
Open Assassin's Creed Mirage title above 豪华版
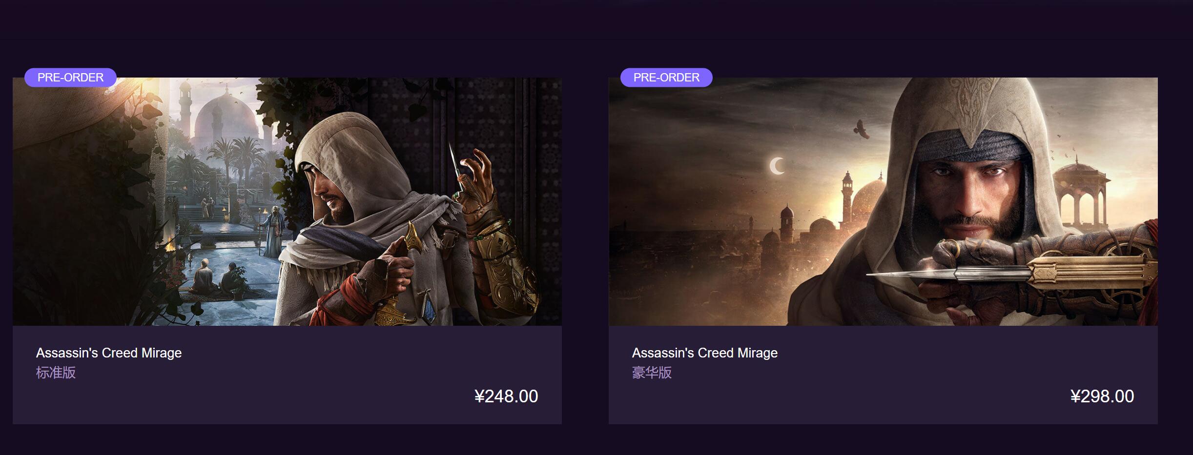click(x=704, y=353)
